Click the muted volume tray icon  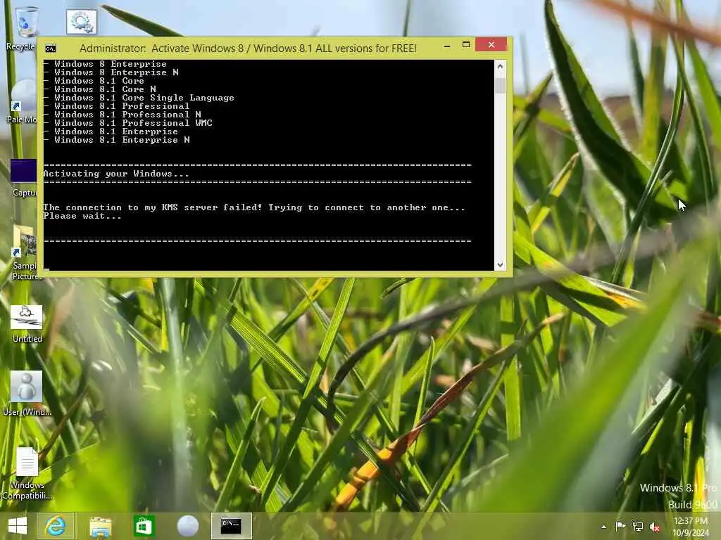(654, 527)
